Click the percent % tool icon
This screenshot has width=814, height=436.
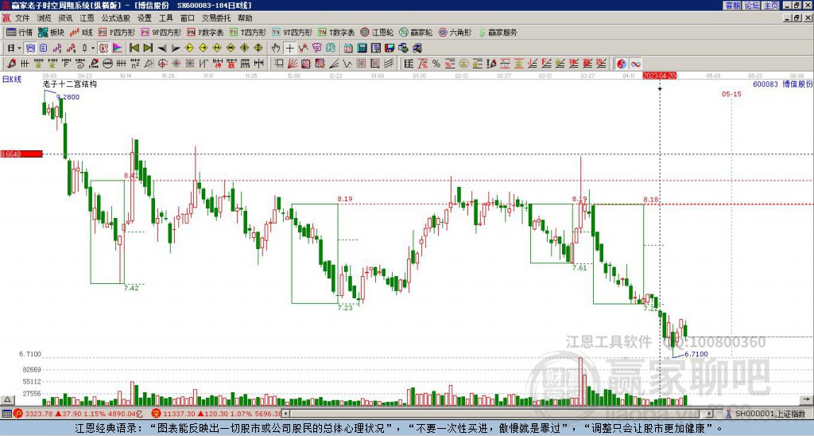click(436, 64)
